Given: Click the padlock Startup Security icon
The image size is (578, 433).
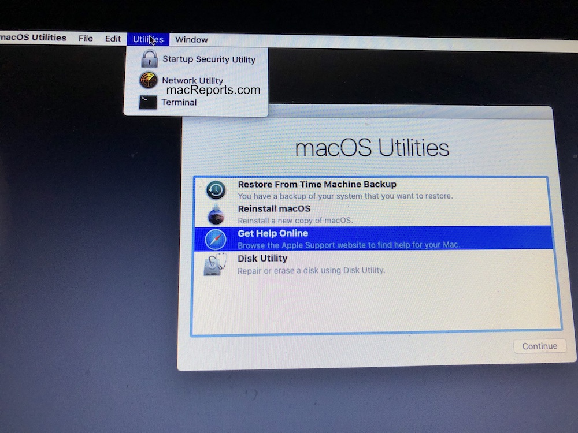Looking at the screenshot, I should click(149, 58).
